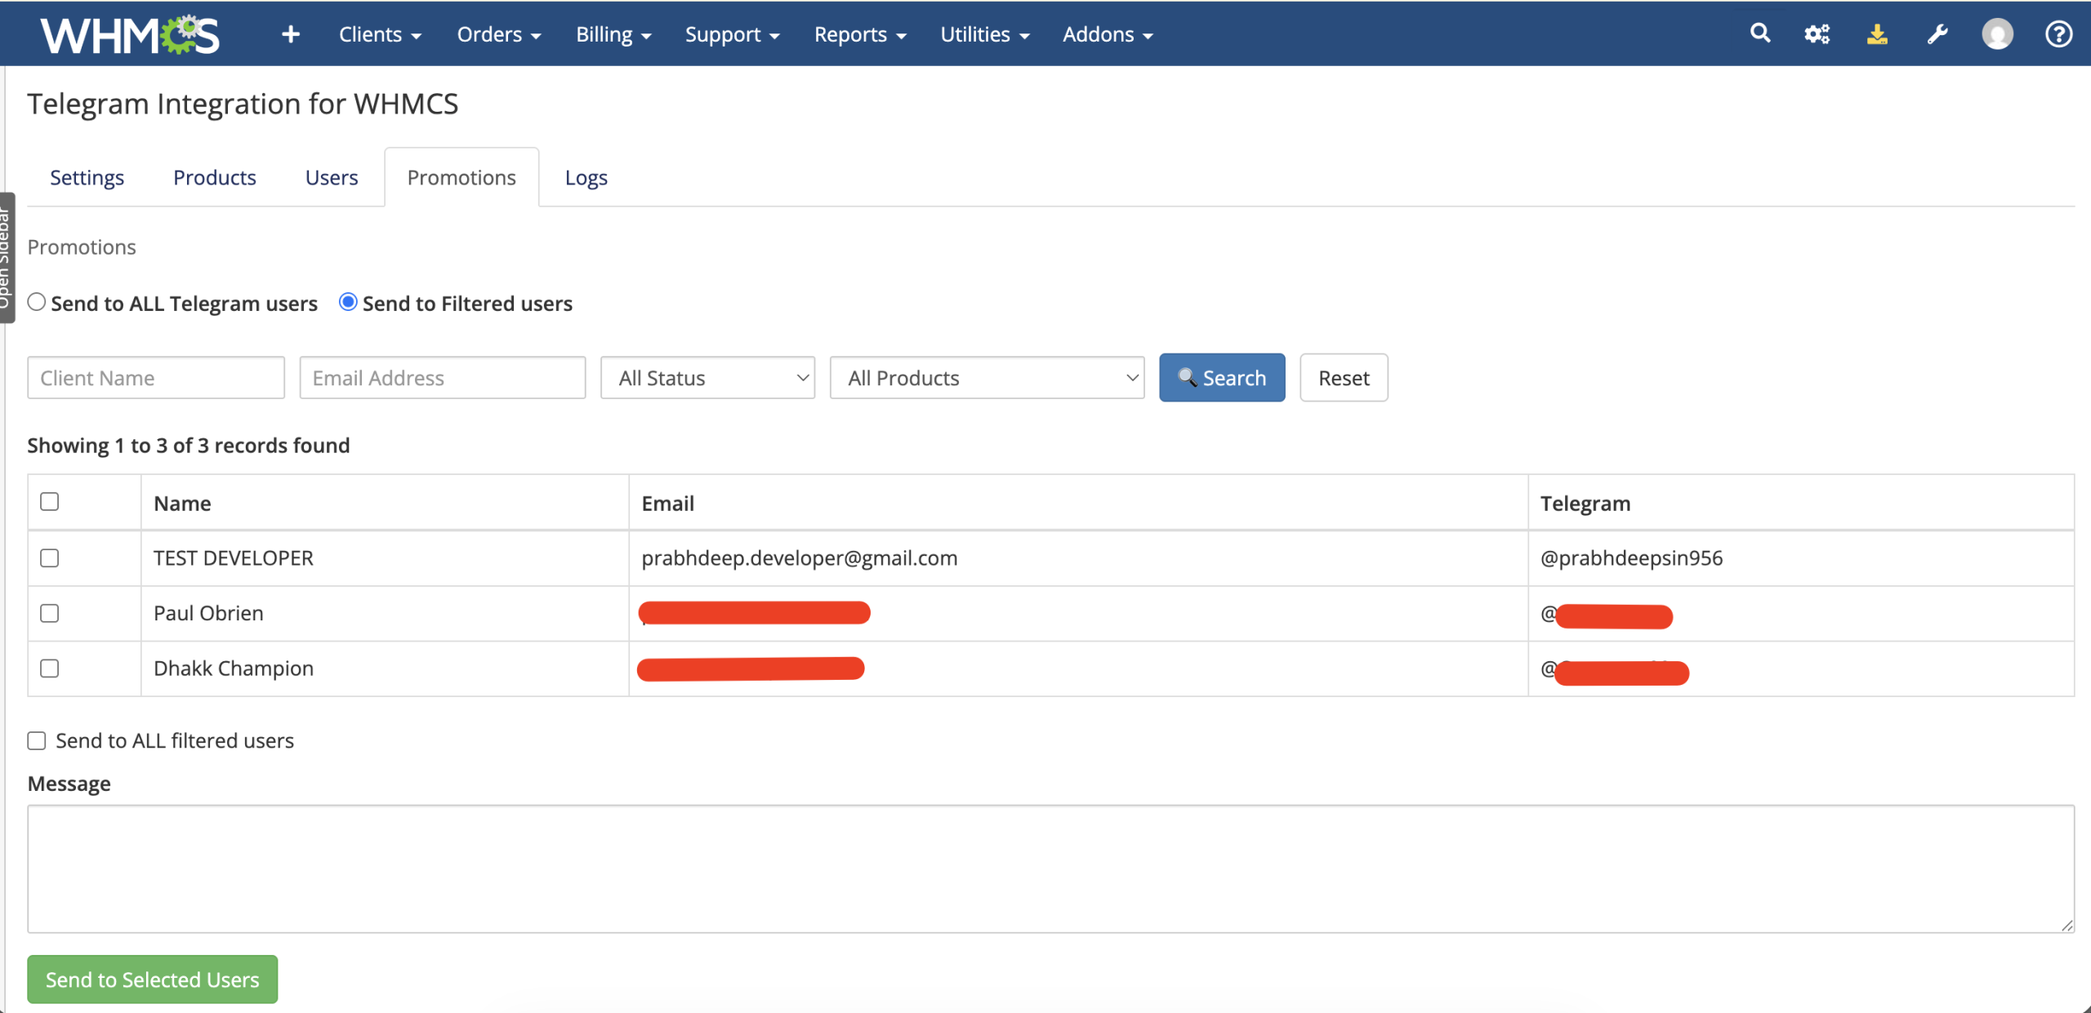Select Send to ALL Telegram users radio
The height and width of the screenshot is (1013, 2091).
click(37, 302)
